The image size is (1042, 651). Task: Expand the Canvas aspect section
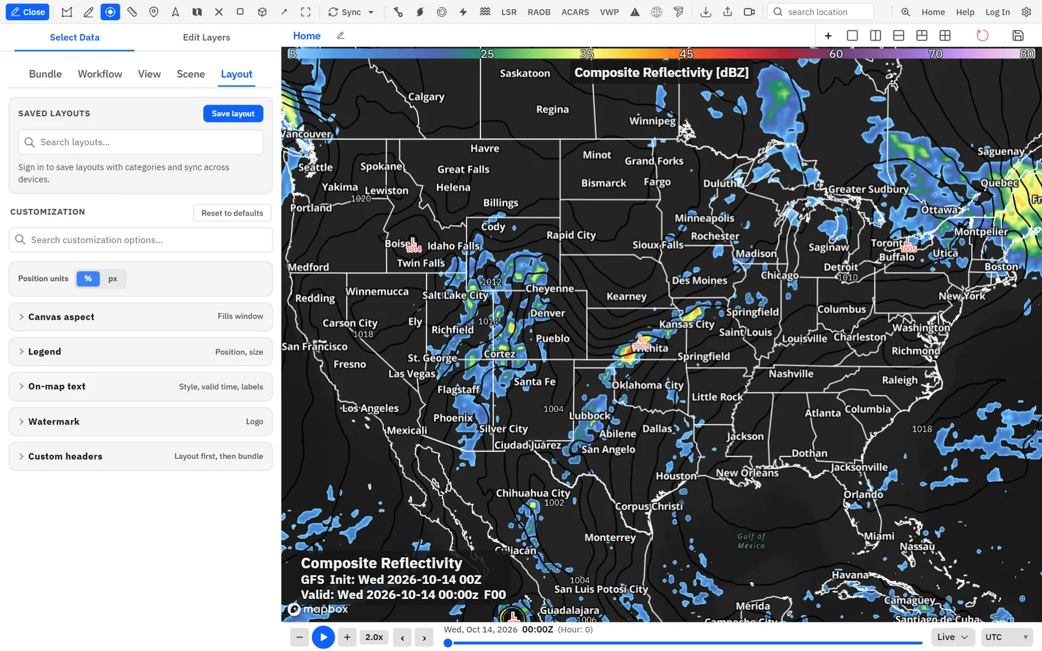pyautogui.click(x=141, y=316)
